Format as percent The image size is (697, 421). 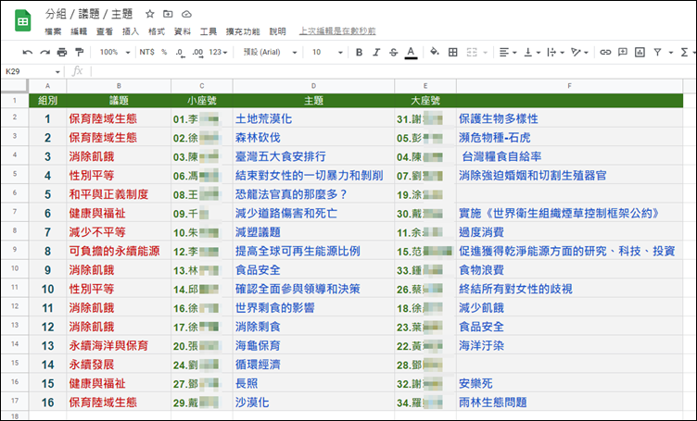[164, 53]
